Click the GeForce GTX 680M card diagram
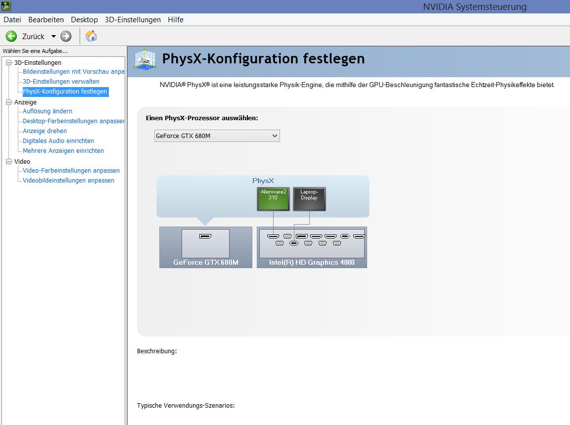This screenshot has height=425, width=570. (x=206, y=247)
